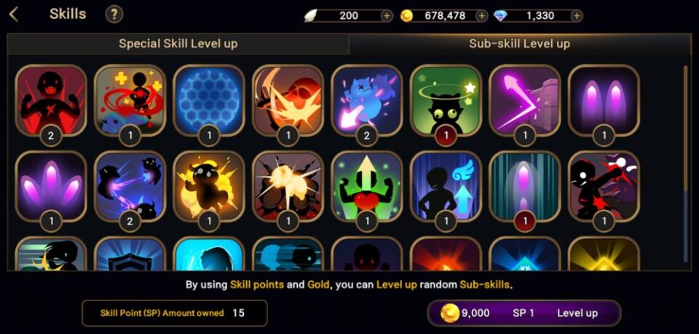Add more feathers with the plus button
Screen dimensions: 699x334
(x=387, y=16)
